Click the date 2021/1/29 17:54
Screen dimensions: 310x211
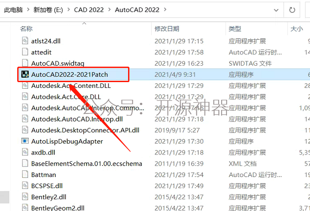coord(179,175)
